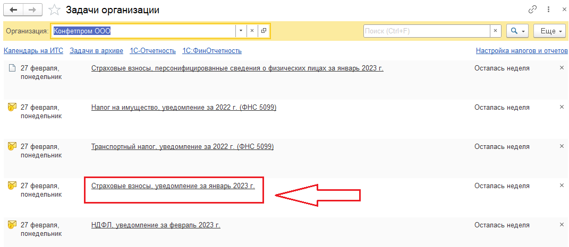Open НДФЛ уведомление за февраль task
Screen dimensions: 569x247
tap(156, 225)
